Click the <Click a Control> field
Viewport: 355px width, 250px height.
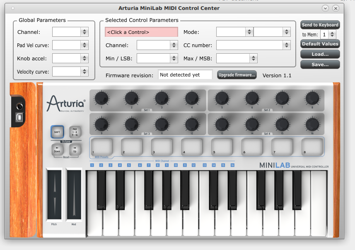tap(141, 32)
